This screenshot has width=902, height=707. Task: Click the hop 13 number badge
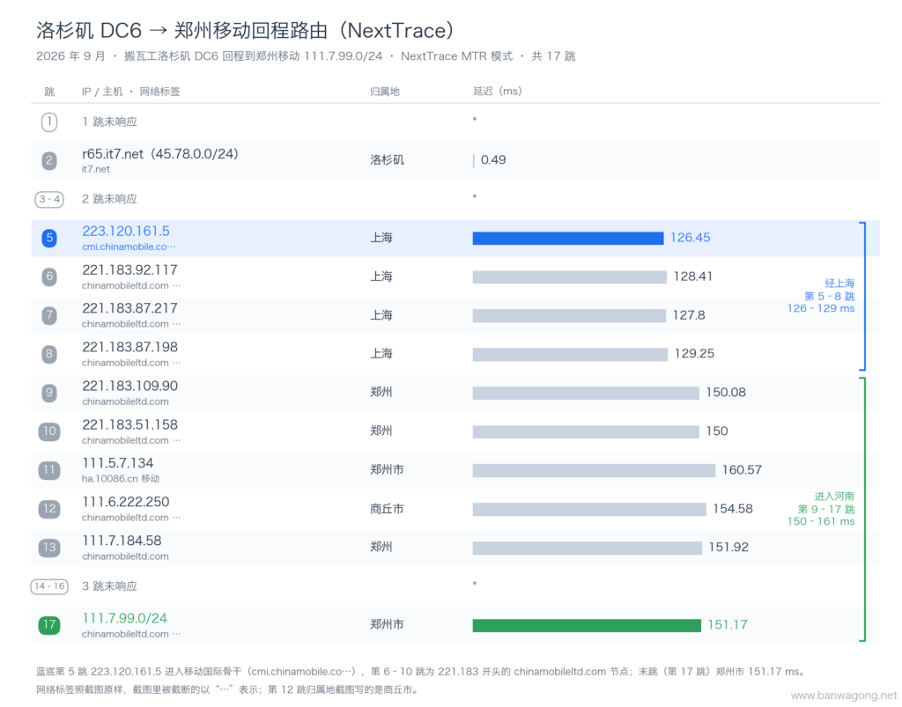click(x=49, y=548)
